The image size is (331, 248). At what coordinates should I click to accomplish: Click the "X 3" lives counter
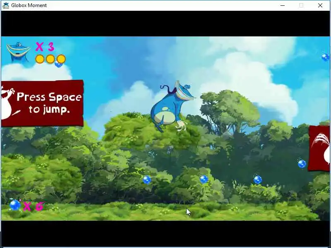45,47
